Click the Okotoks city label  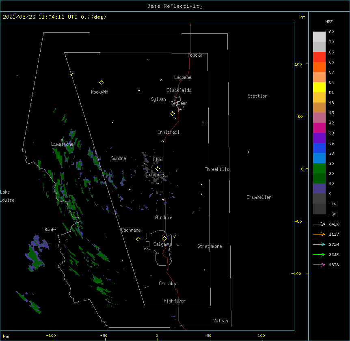(167, 283)
